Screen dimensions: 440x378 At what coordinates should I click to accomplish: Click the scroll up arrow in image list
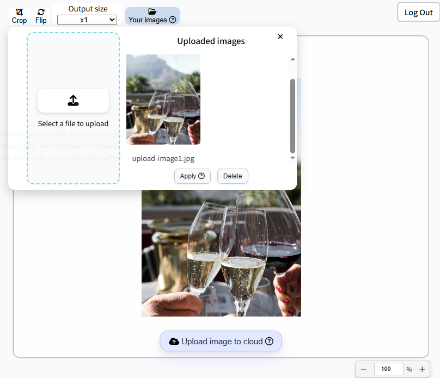point(292,59)
